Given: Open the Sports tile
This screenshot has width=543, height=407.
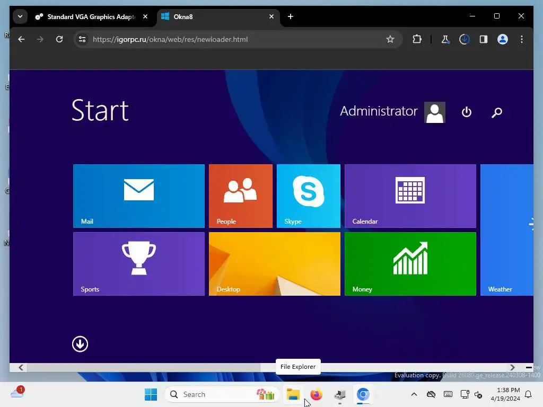Looking at the screenshot, I should pos(138,264).
